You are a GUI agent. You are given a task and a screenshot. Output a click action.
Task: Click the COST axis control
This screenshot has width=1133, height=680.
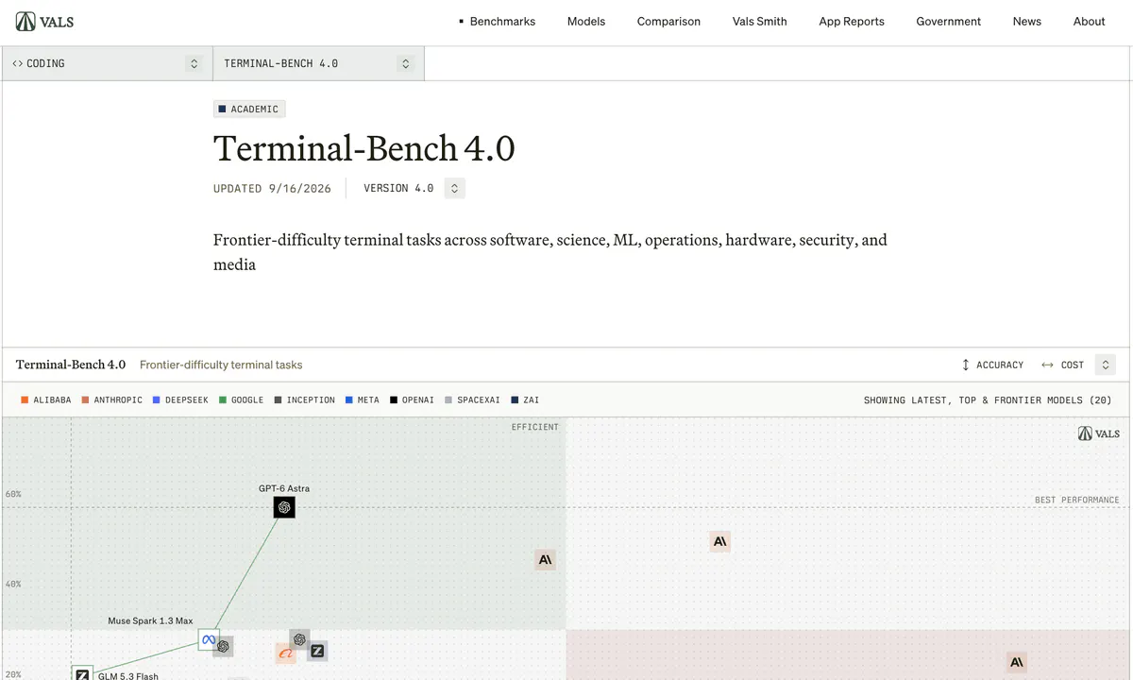tap(1063, 365)
